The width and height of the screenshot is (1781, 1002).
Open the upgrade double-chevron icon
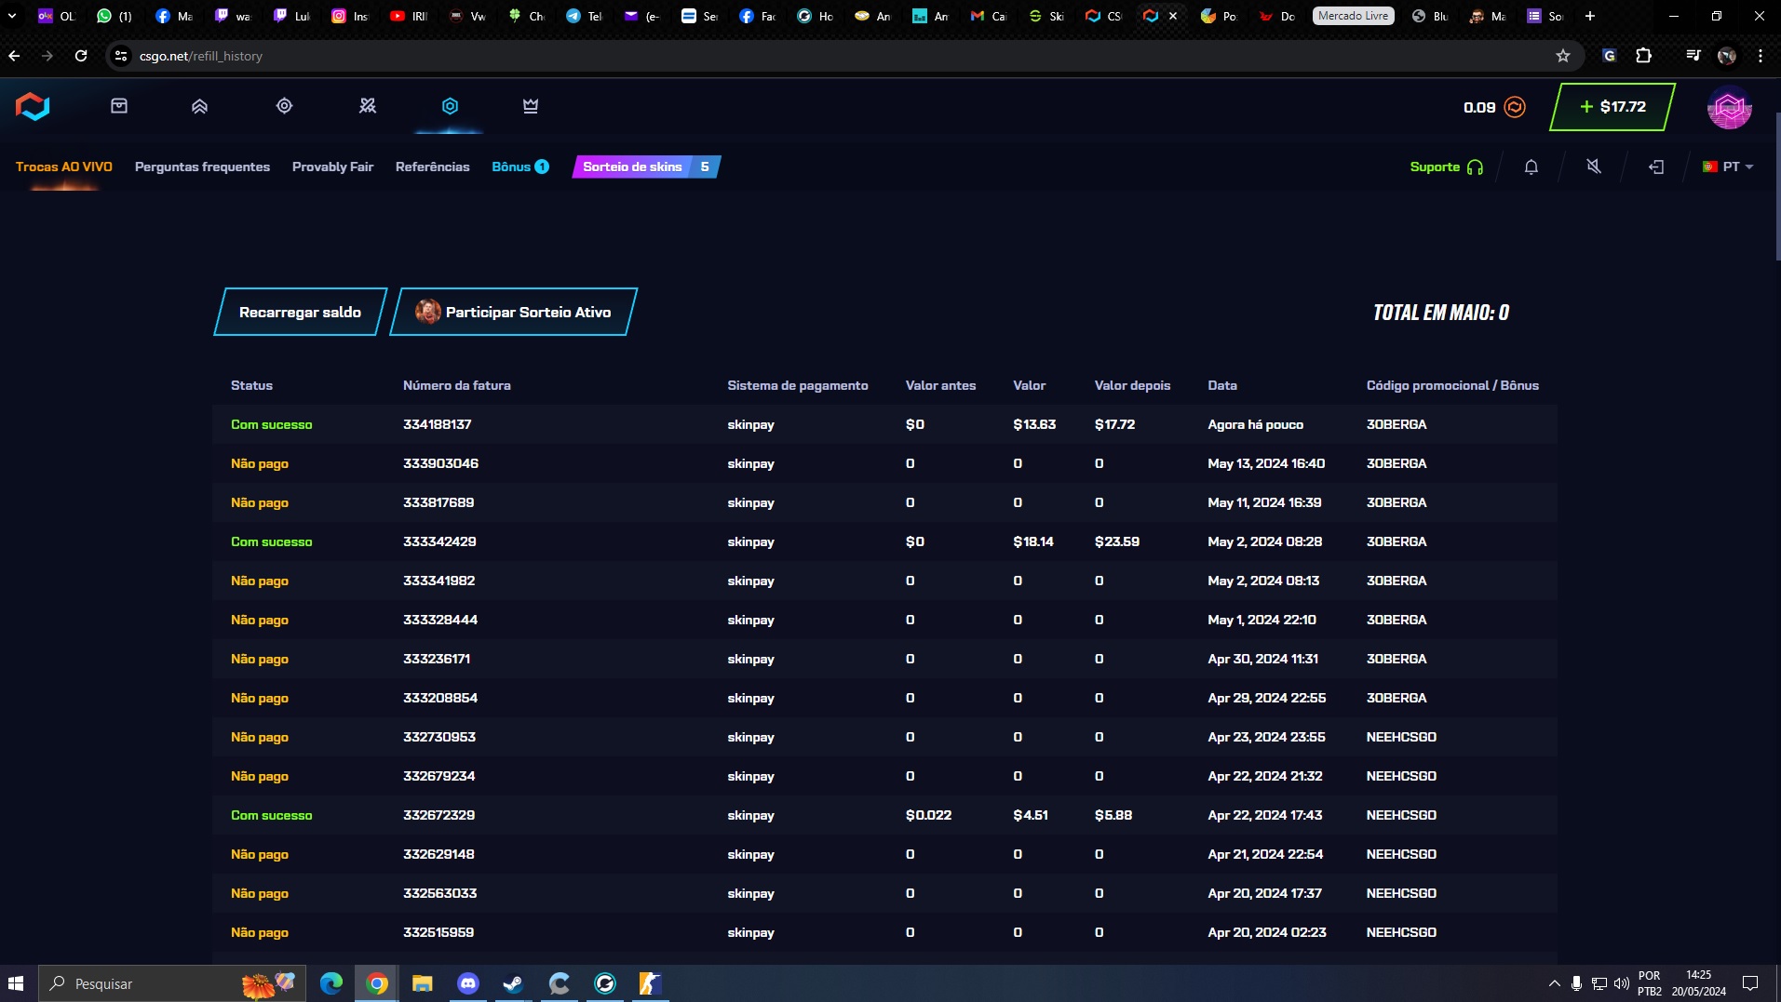[199, 106]
